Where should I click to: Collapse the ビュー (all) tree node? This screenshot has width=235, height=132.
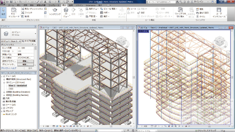pos(2,76)
